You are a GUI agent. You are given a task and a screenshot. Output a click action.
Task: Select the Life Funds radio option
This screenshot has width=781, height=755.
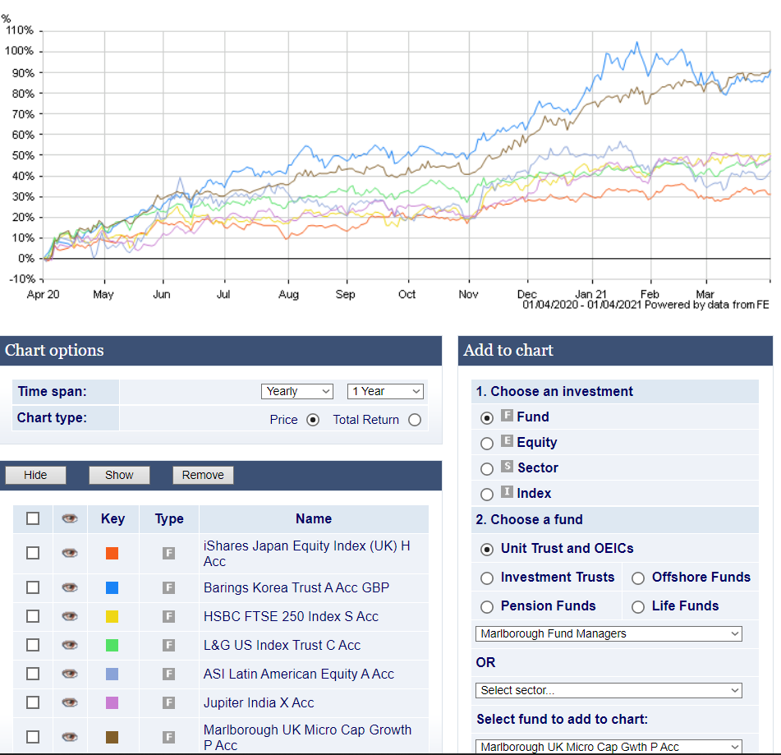638,606
